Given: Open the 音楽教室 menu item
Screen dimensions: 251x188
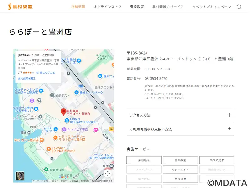Looking at the screenshot, I should (x=137, y=7).
